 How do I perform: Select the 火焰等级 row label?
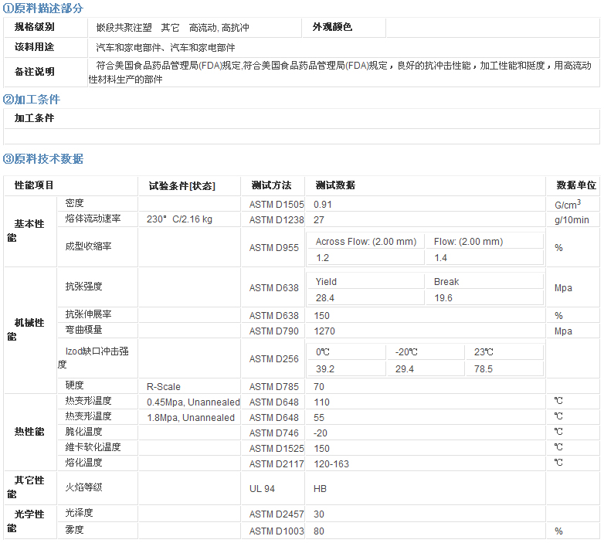83,487
